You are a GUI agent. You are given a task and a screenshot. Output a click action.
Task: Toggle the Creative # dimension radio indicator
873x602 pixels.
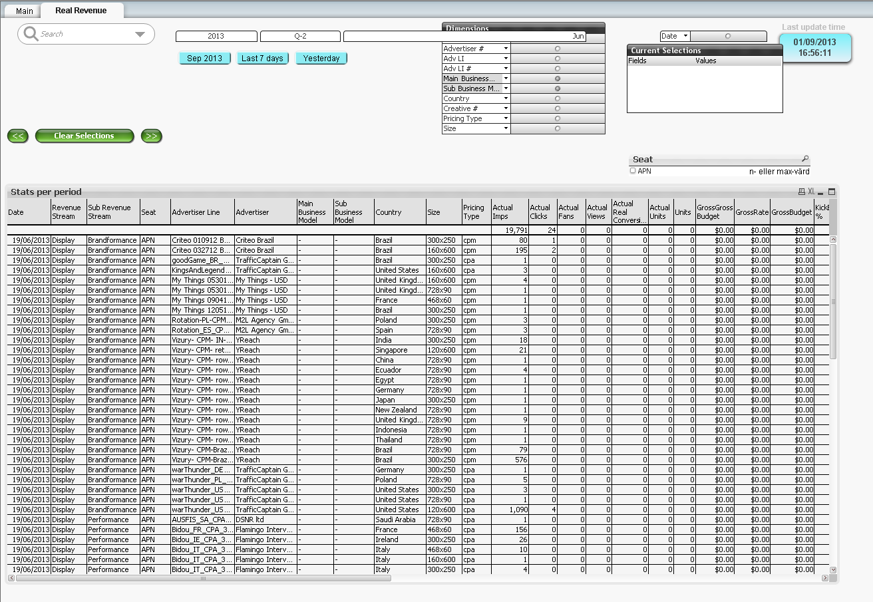(x=558, y=108)
